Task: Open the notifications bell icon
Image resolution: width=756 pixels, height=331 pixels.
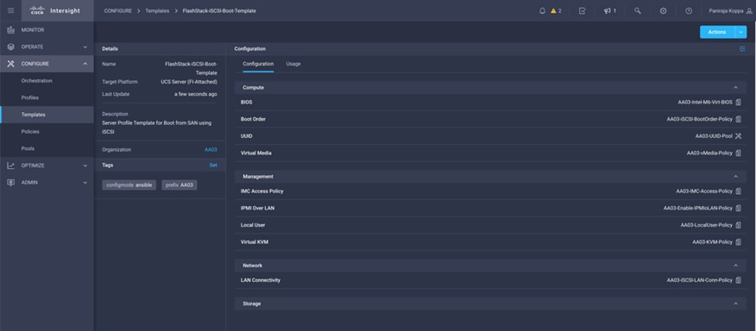Action: coord(542,10)
